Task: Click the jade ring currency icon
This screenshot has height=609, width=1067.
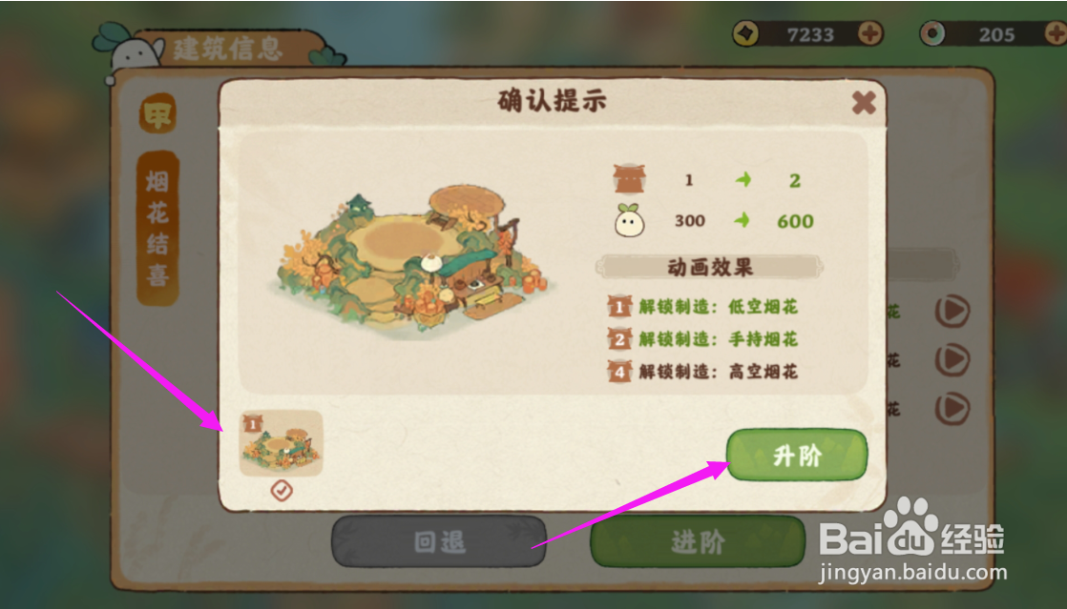Action: pyautogui.click(x=933, y=33)
